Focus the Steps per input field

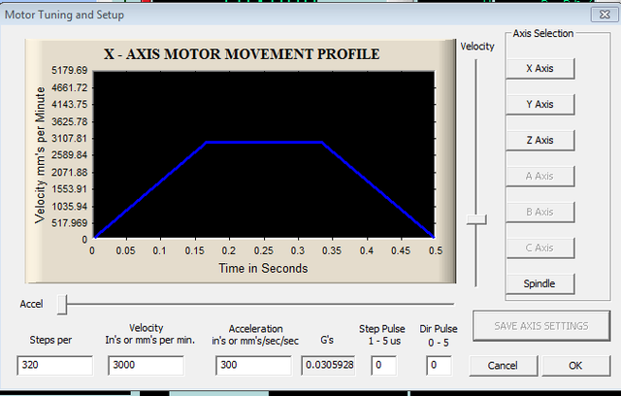55,365
